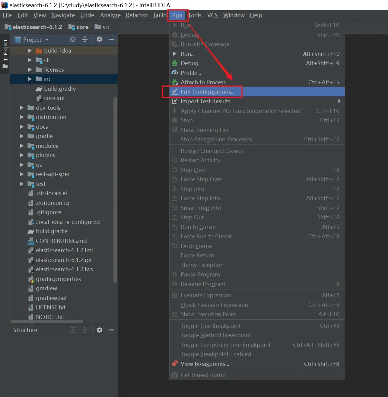Choose Edit Configurations... from Run menu
388x397 pixels.
(x=257, y=92)
